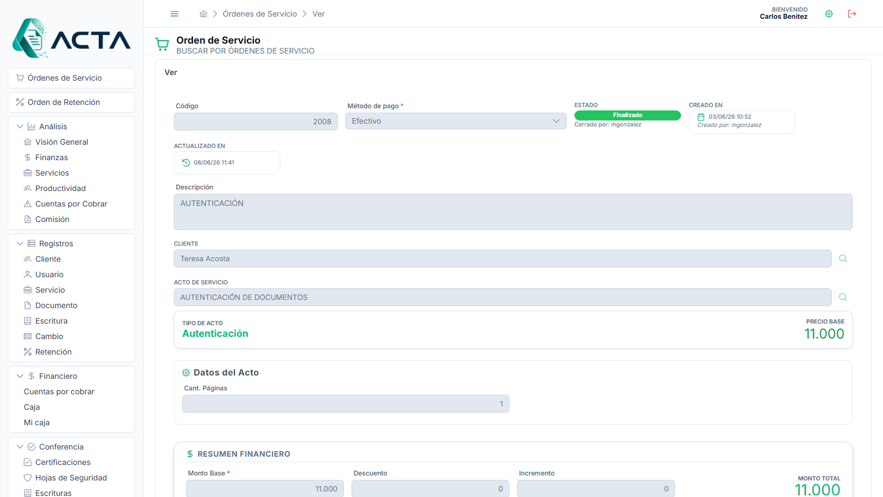The image size is (883, 497).
Task: Open Cuentas por Cobrar analysis item
Action: click(71, 204)
